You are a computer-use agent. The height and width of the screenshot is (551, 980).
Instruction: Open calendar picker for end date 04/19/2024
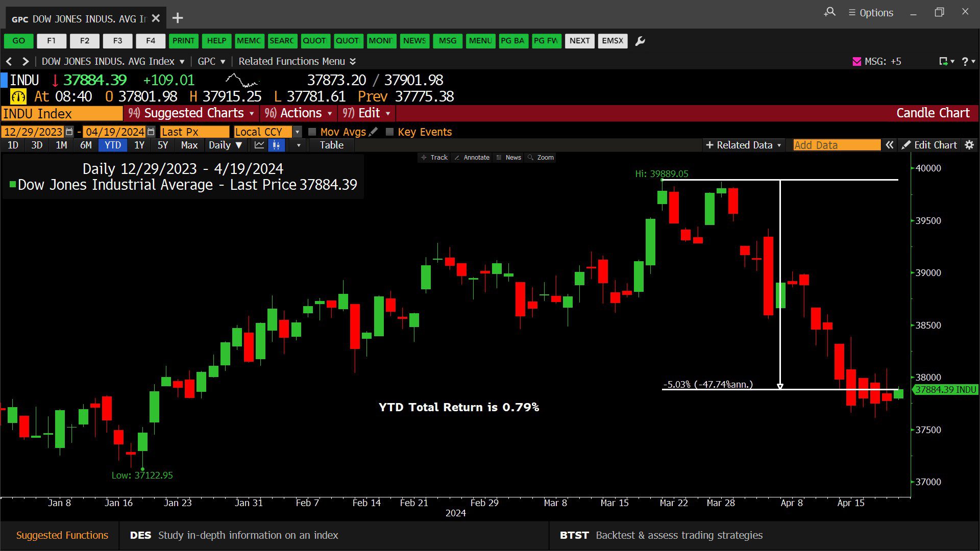151,132
